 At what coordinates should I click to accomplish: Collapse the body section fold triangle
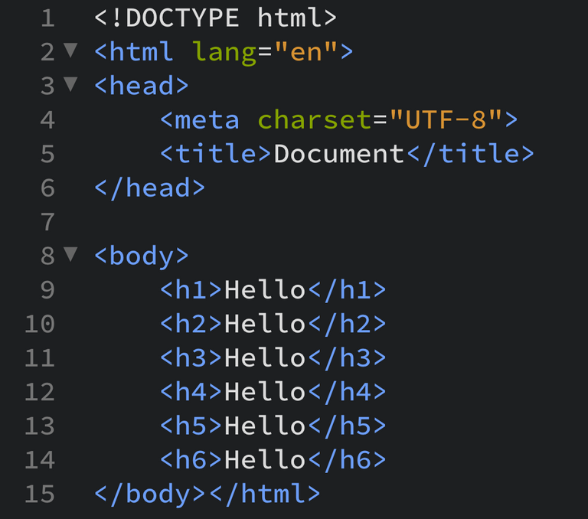pos(70,254)
